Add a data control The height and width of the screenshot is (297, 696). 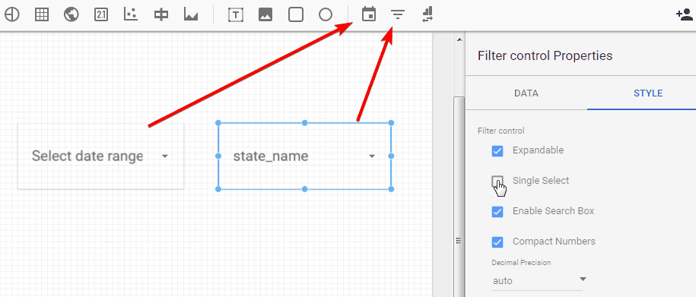point(427,14)
